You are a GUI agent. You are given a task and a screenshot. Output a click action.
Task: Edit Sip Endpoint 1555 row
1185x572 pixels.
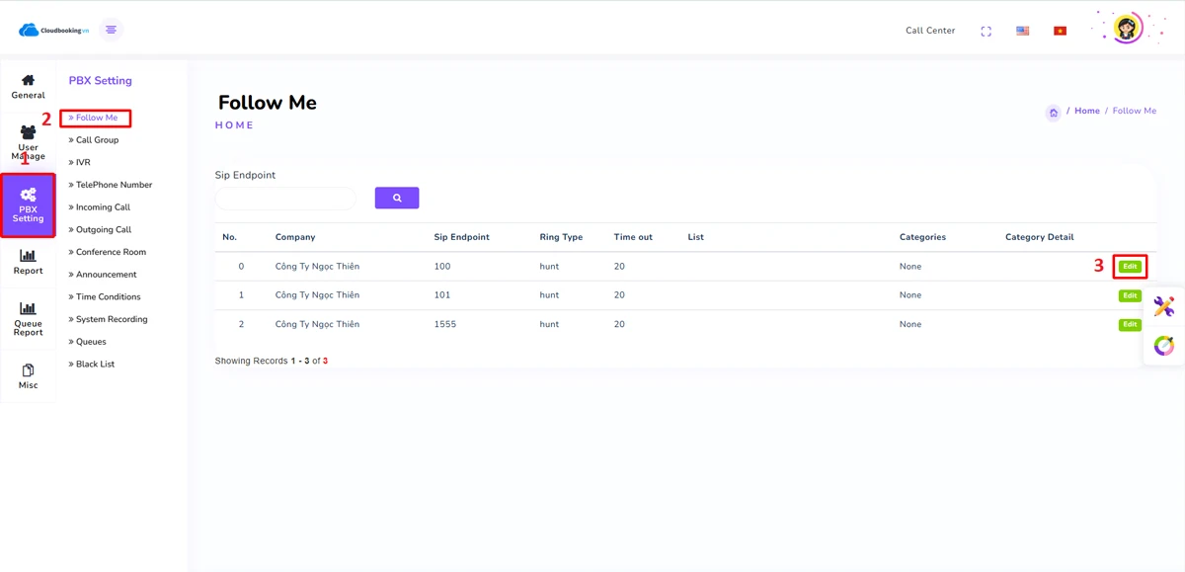pos(1130,324)
